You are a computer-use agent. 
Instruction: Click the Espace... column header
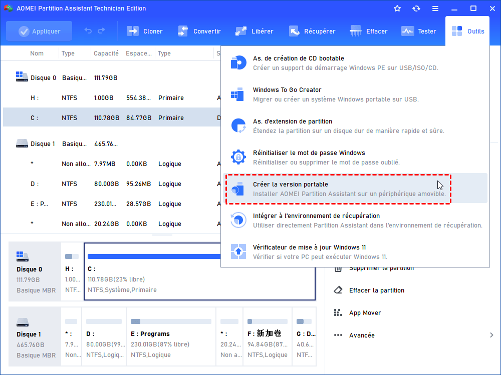click(139, 53)
